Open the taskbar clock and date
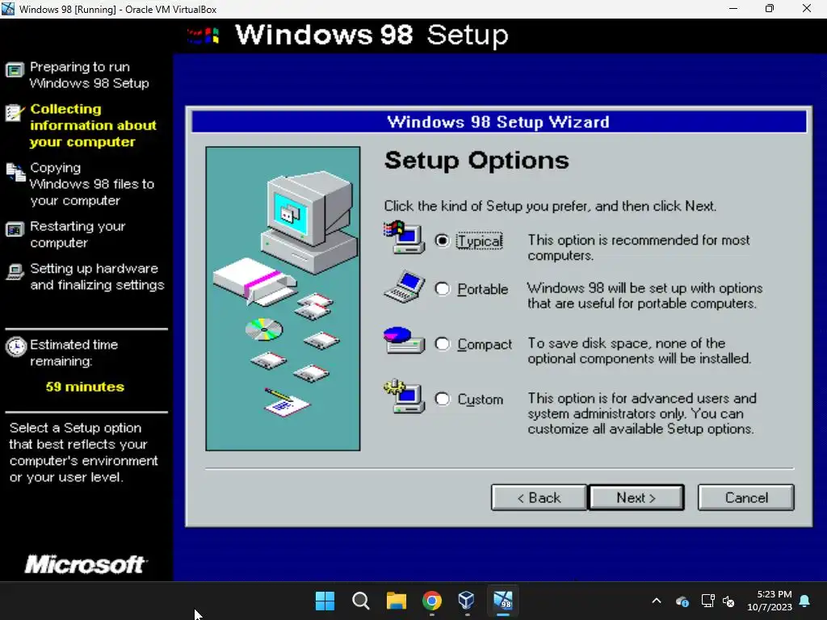This screenshot has width=827, height=620. [x=770, y=601]
